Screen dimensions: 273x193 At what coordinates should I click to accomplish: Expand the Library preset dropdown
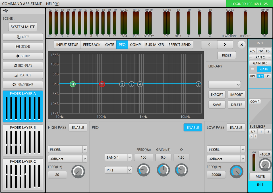point(224,85)
